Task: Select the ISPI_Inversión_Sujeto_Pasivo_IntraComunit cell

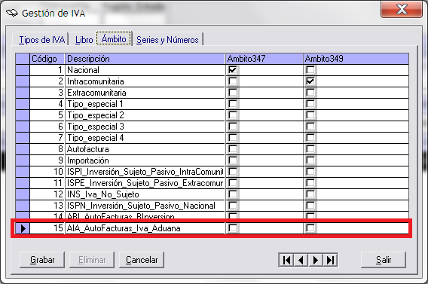Action: (x=145, y=172)
